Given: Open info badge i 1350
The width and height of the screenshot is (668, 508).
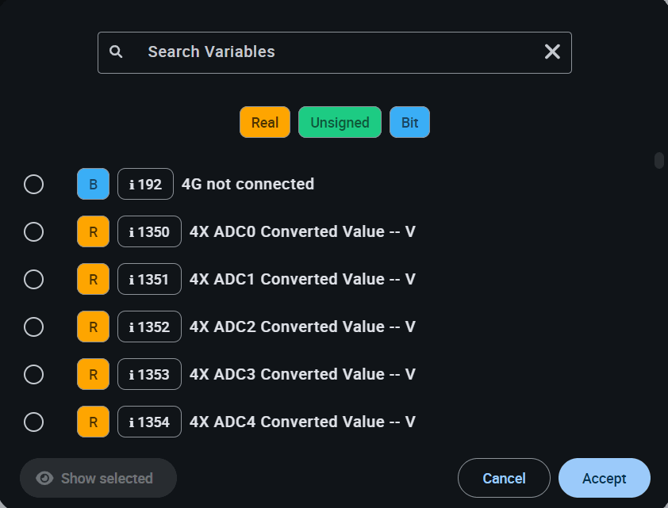Looking at the screenshot, I should (149, 232).
